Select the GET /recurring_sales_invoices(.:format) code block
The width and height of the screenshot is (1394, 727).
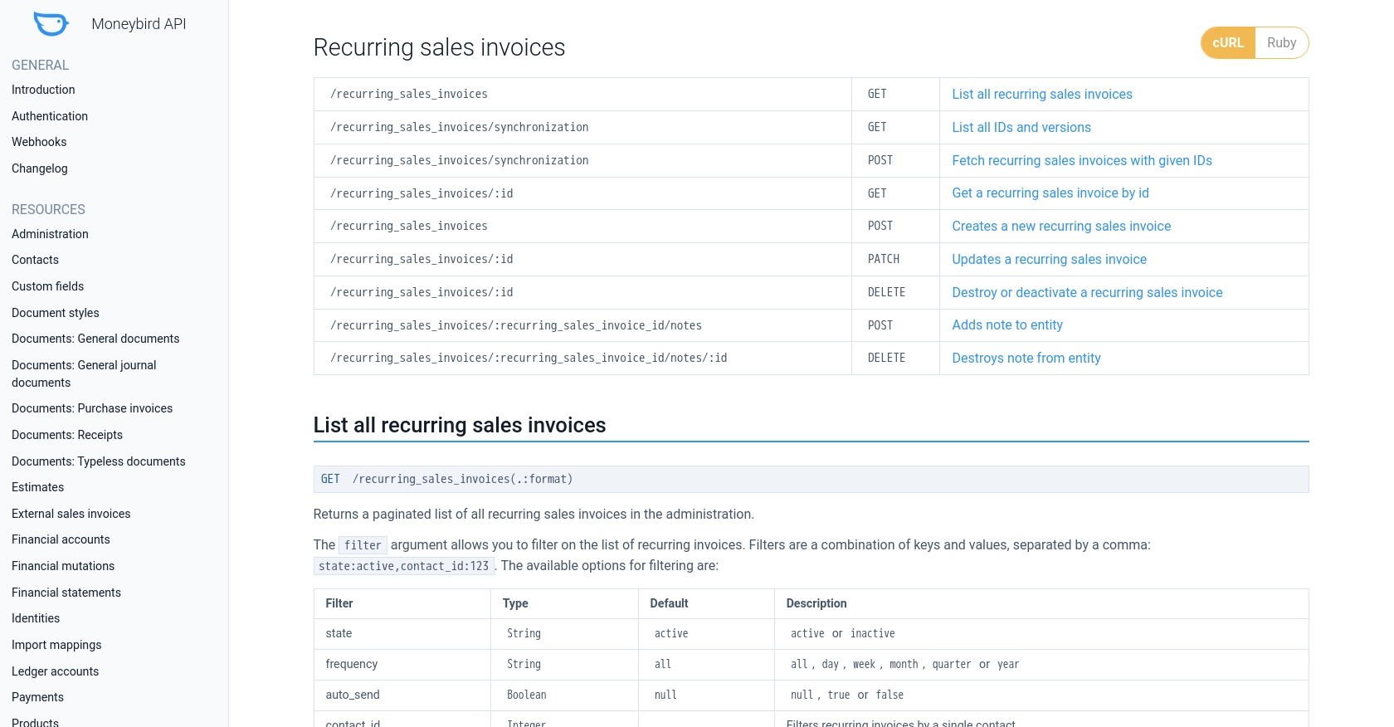(811, 479)
